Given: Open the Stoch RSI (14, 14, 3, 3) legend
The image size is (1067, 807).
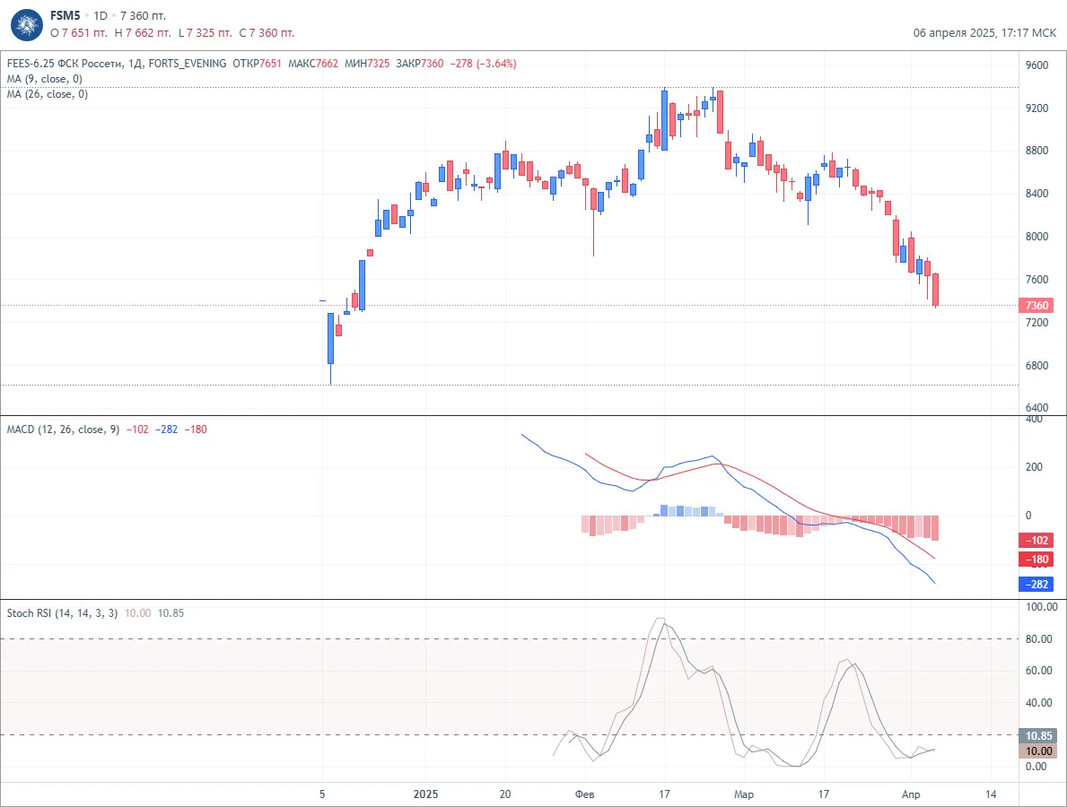Looking at the screenshot, I should [x=62, y=613].
